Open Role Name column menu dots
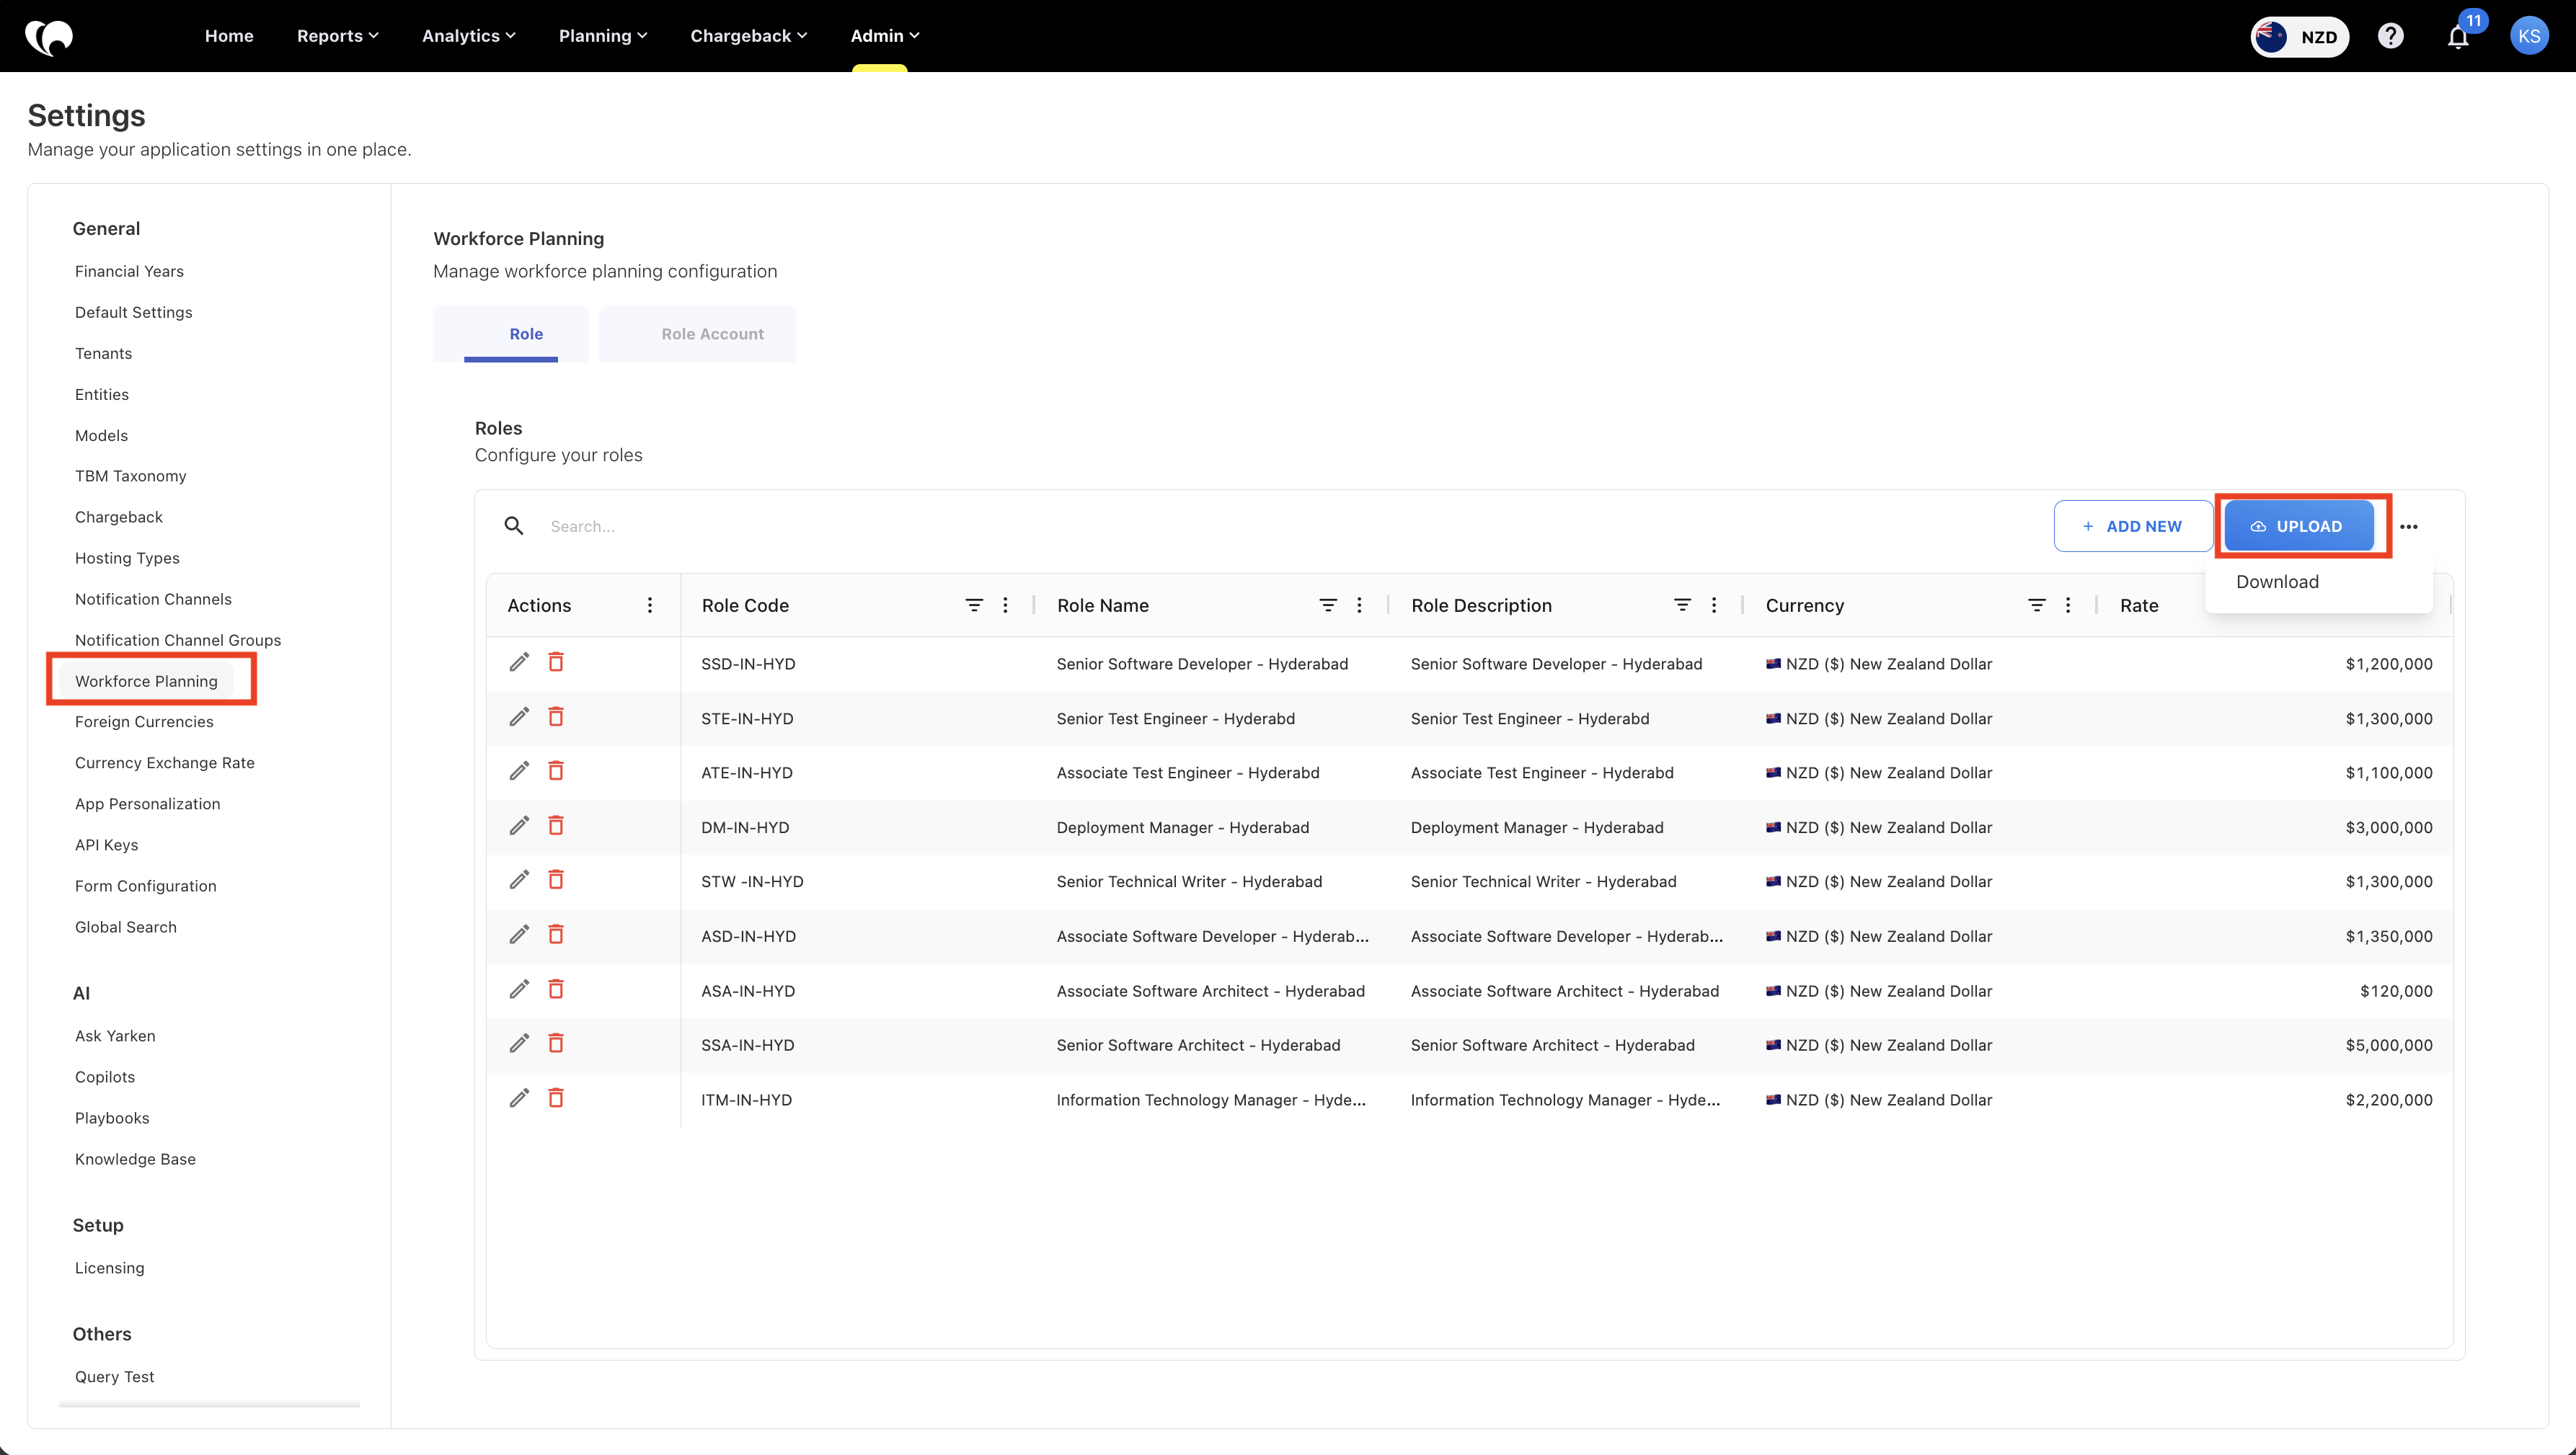 [1359, 605]
